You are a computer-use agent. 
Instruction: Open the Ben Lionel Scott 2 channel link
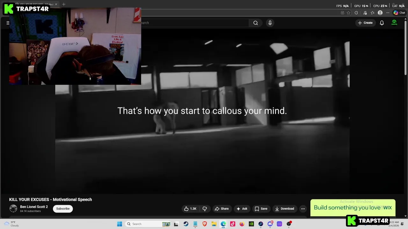34,207
